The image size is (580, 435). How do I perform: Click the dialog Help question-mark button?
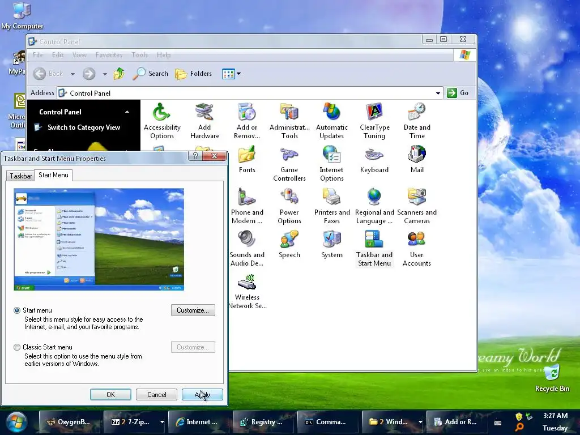[195, 156]
